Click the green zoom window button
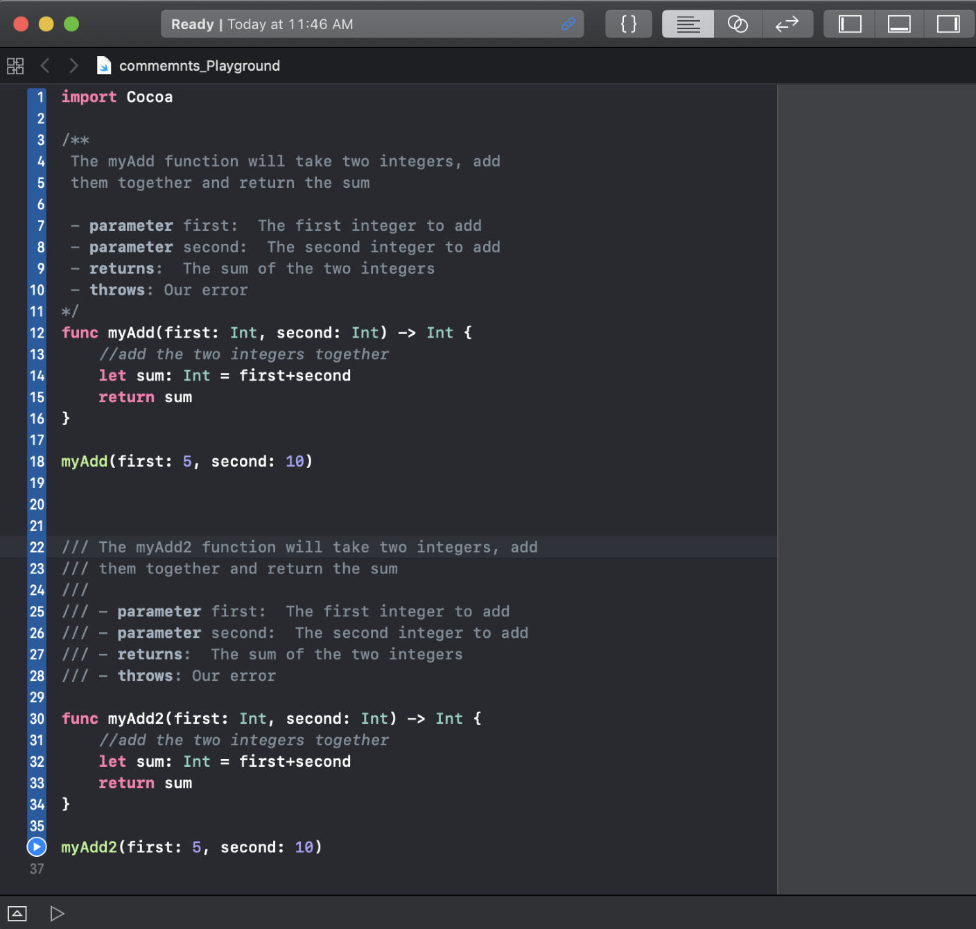 point(71,24)
